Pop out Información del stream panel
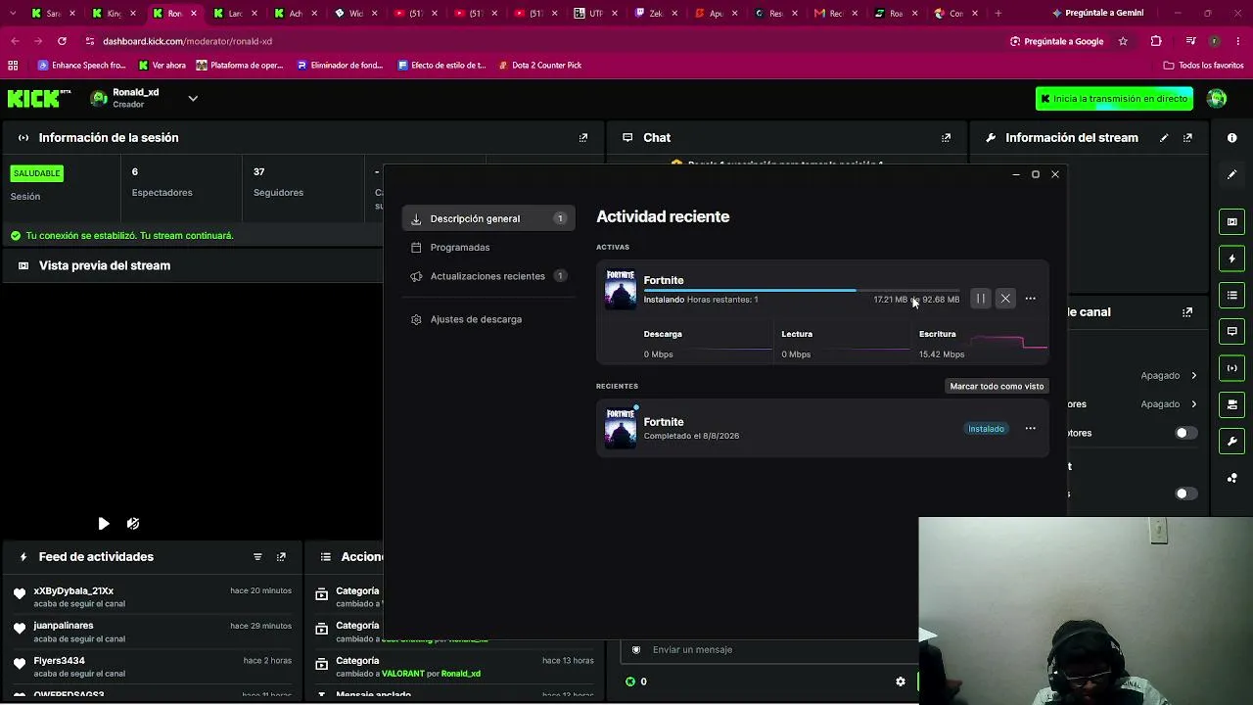 pos(1187,138)
